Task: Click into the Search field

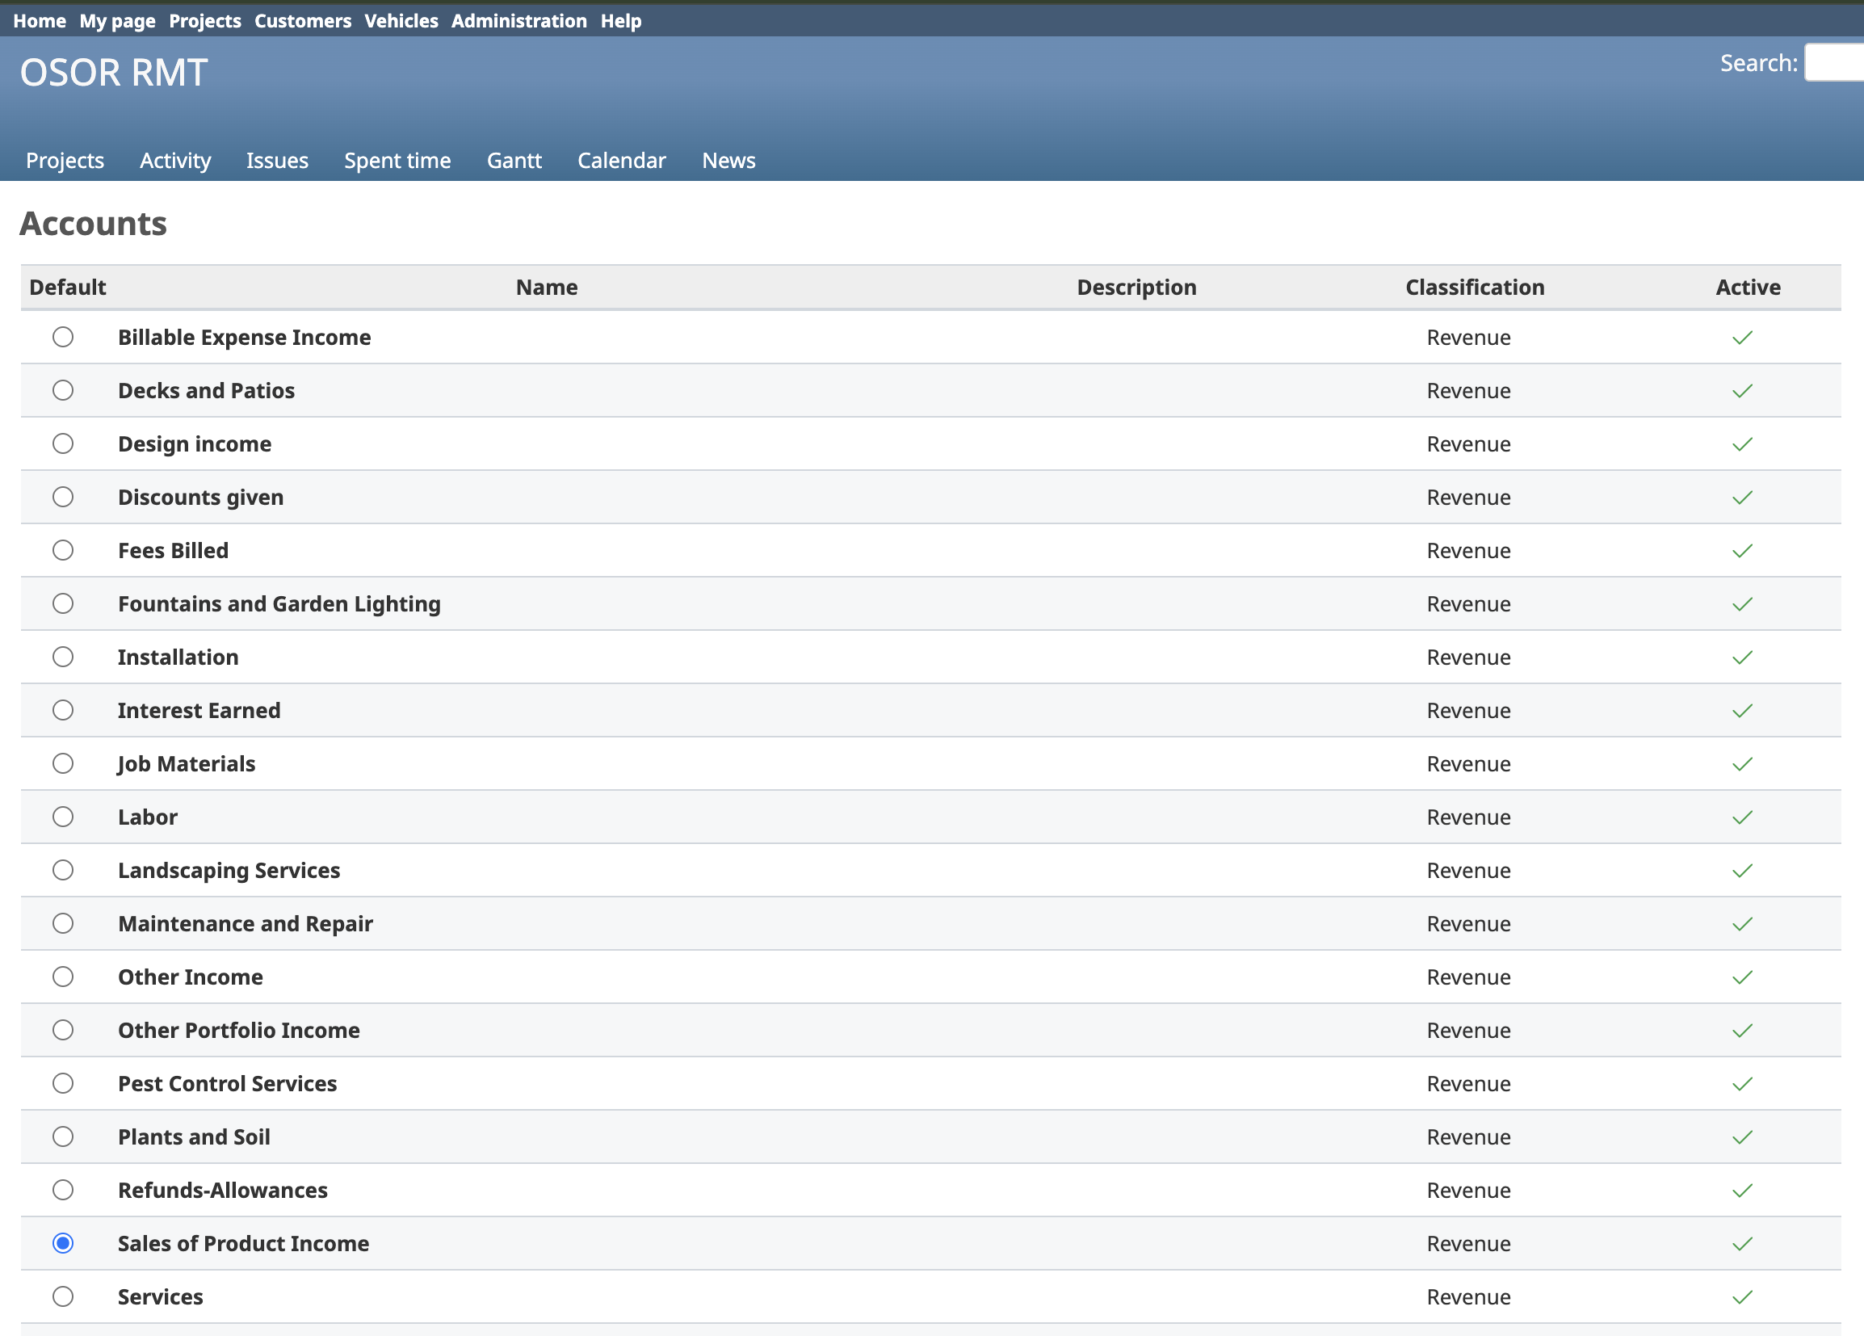Action: (1835, 63)
